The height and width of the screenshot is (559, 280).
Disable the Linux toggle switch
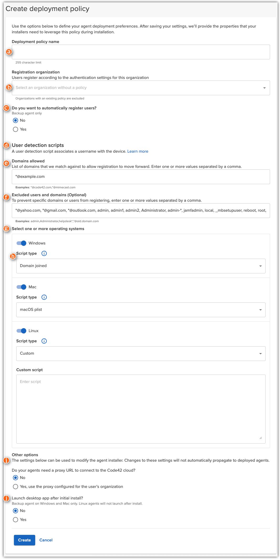click(x=22, y=331)
